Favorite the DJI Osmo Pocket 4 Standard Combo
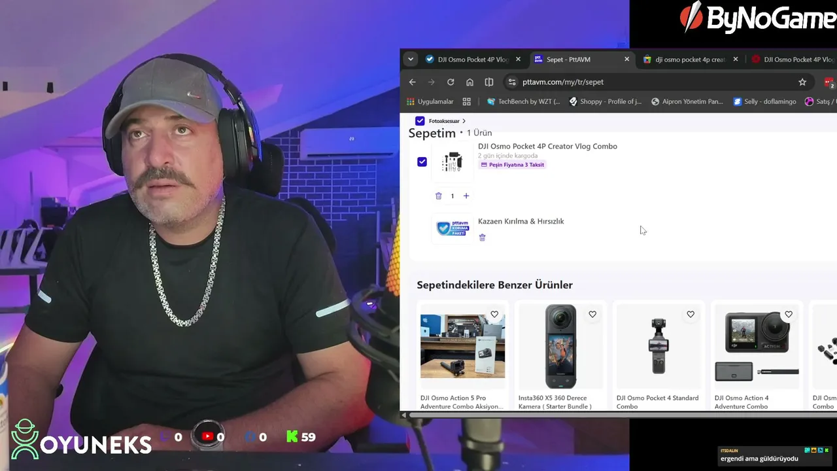Image resolution: width=837 pixels, height=471 pixels. (691, 315)
